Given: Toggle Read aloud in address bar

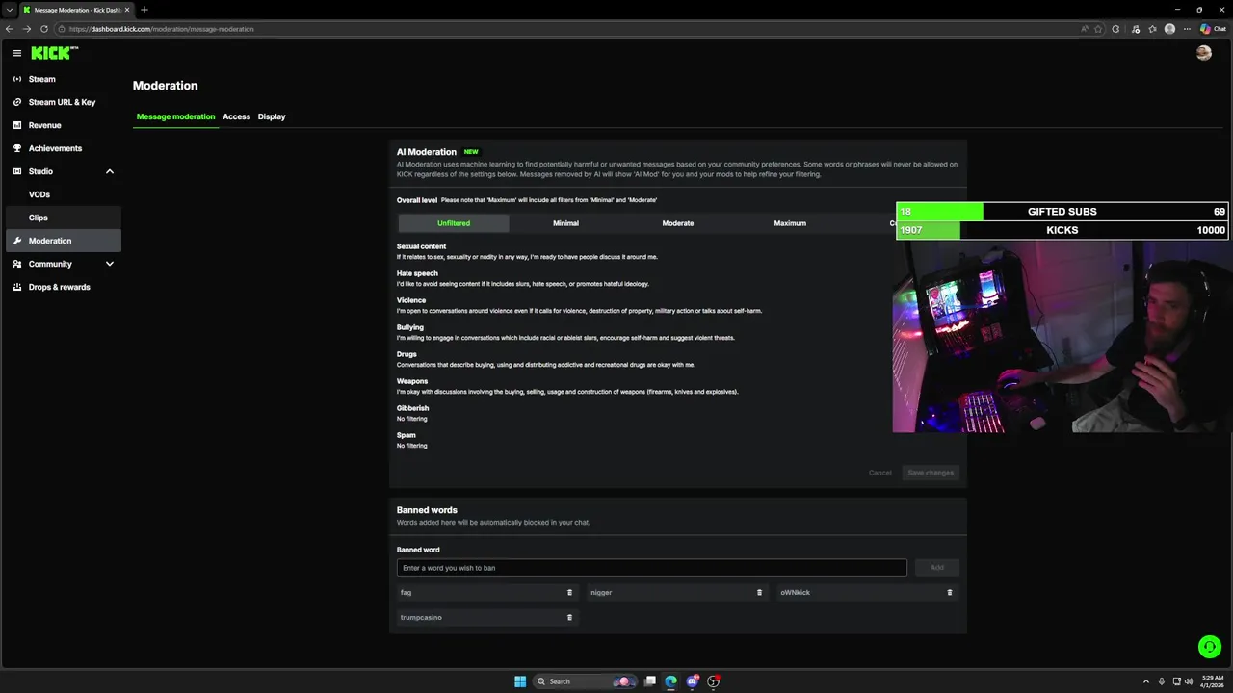Looking at the screenshot, I should pos(1085,29).
